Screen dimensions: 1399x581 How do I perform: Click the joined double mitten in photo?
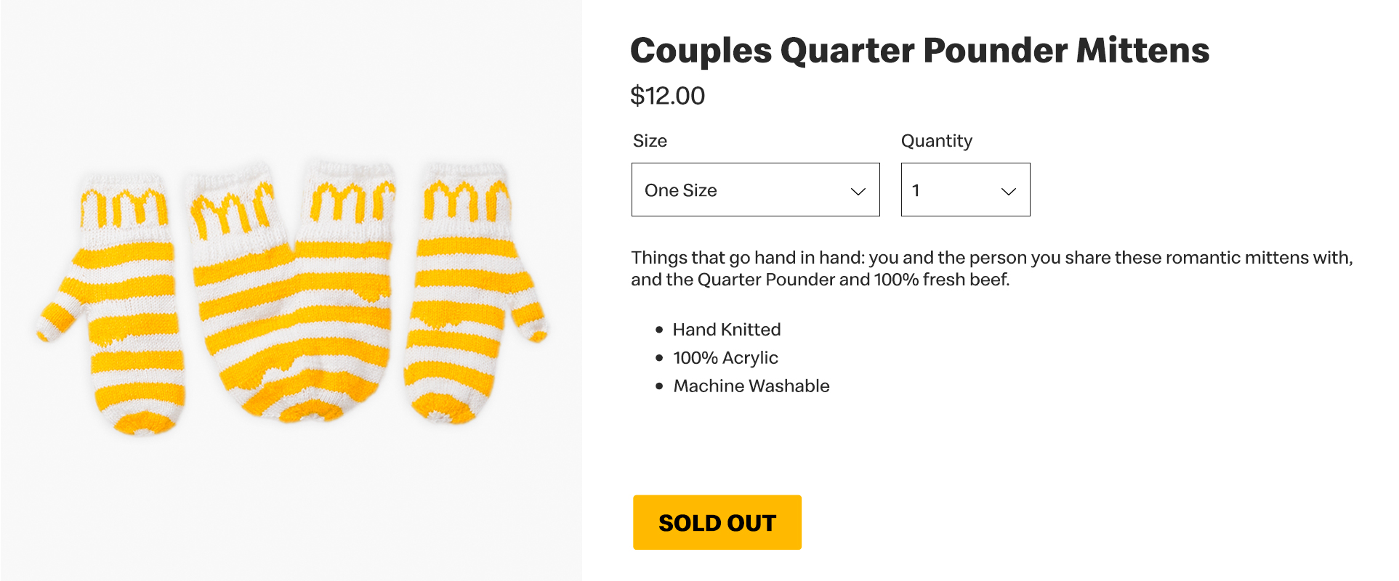coord(291,292)
